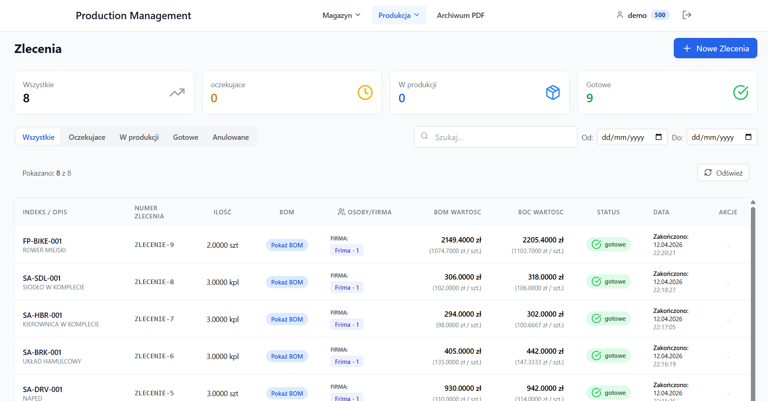Show BOM for FP-BIKE-001
This screenshot has width=768, height=401.
(x=287, y=245)
